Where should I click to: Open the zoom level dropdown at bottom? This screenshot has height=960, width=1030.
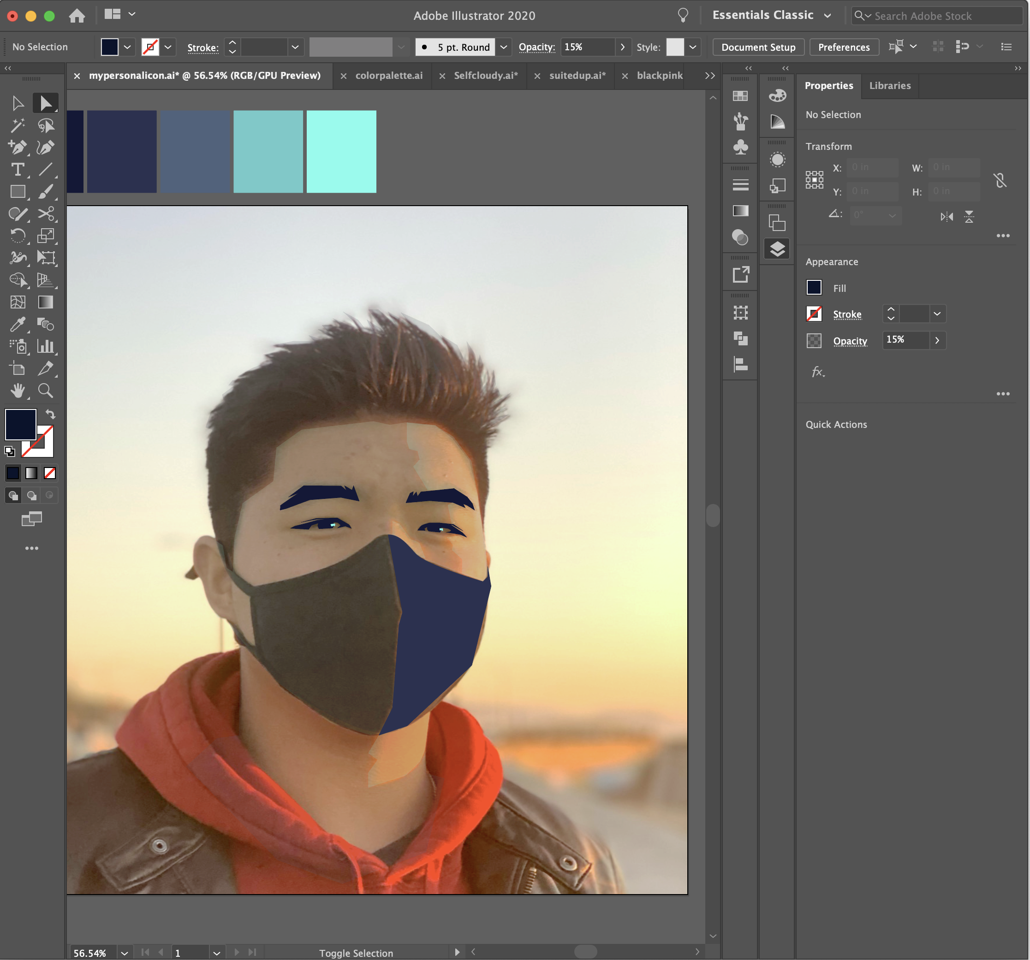coord(124,953)
